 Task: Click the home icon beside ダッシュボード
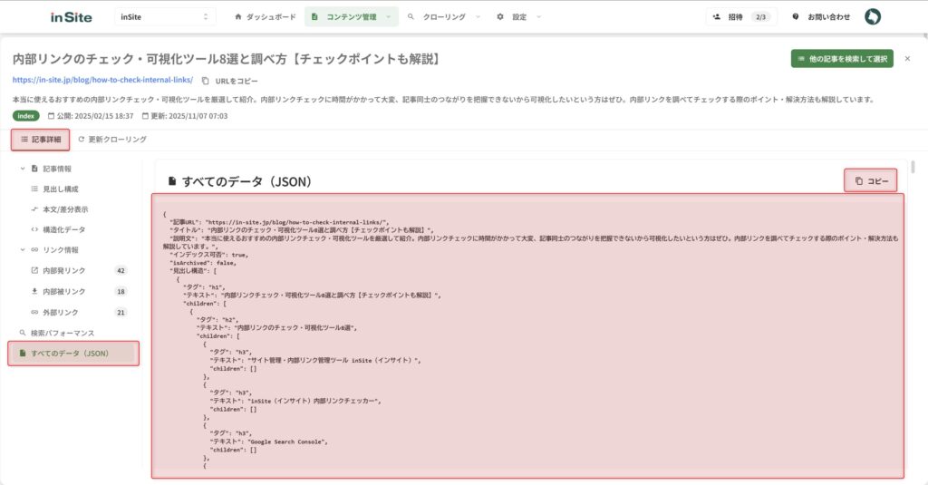pyautogui.click(x=238, y=17)
